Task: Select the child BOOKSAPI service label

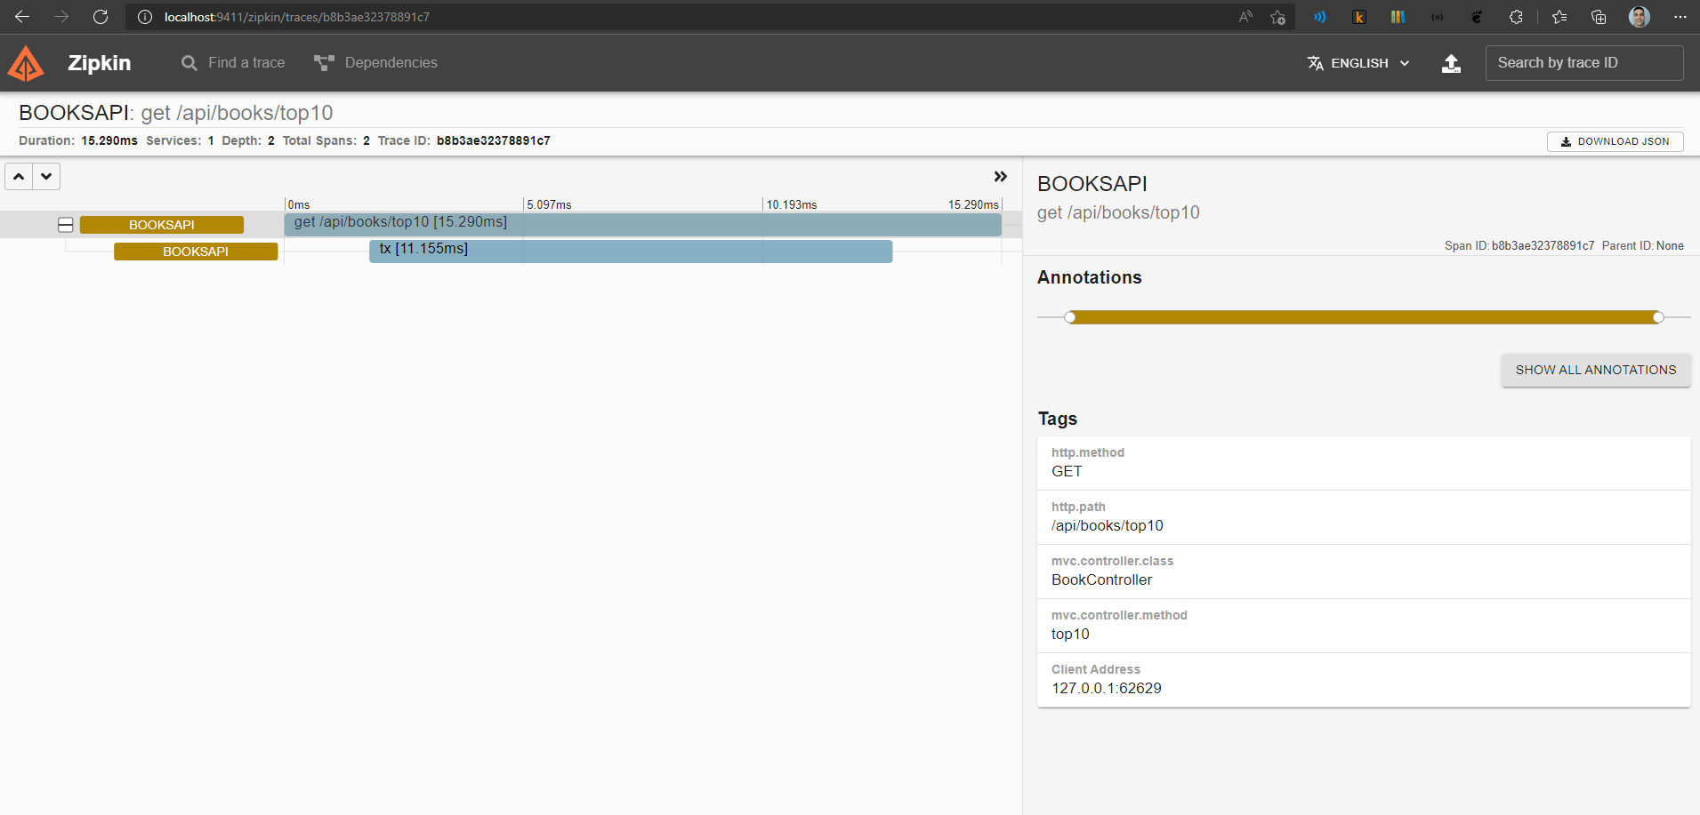Action: (196, 252)
